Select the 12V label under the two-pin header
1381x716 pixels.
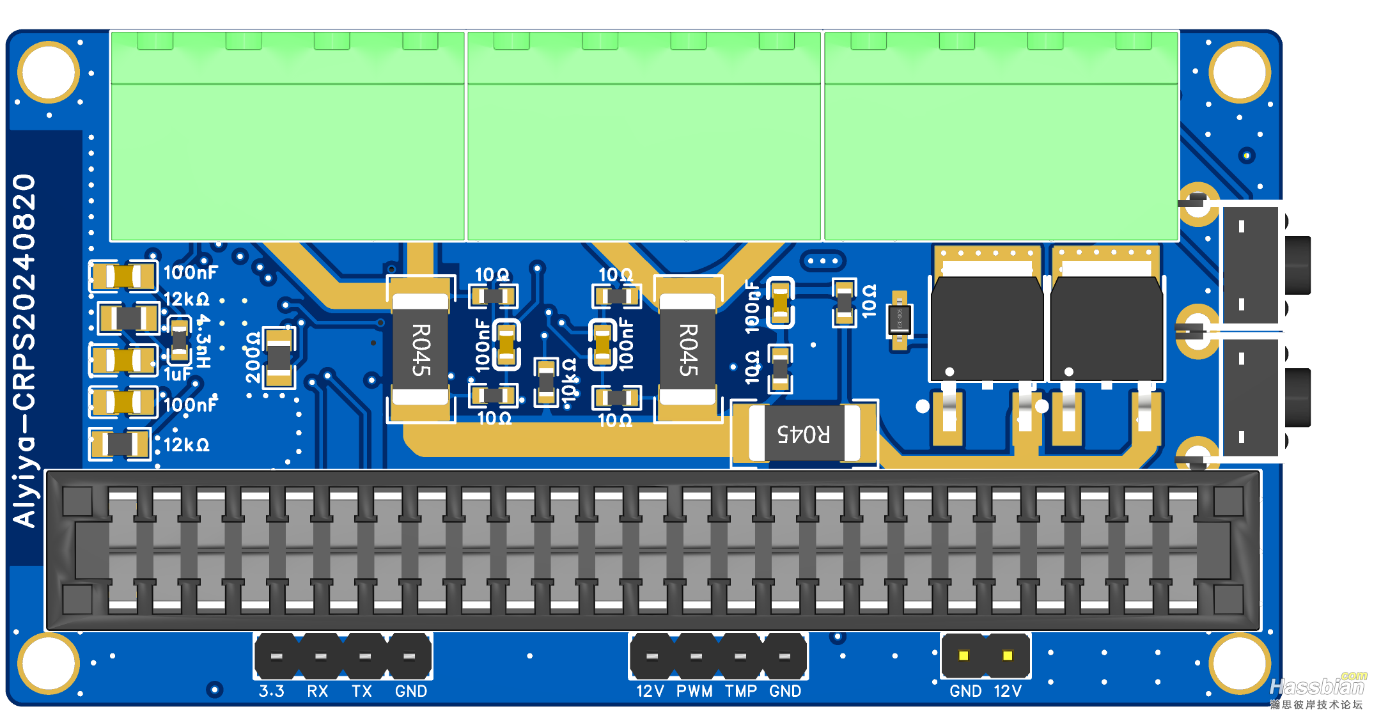[x=1008, y=691]
